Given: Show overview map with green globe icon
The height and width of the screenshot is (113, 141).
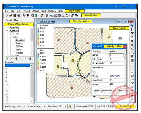Looking at the screenshot, I should (x=36, y=15).
